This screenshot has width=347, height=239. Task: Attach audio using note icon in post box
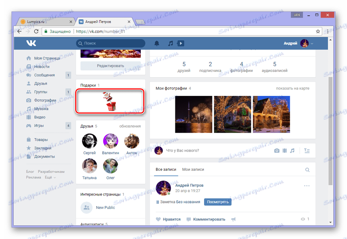pyautogui.click(x=292, y=151)
